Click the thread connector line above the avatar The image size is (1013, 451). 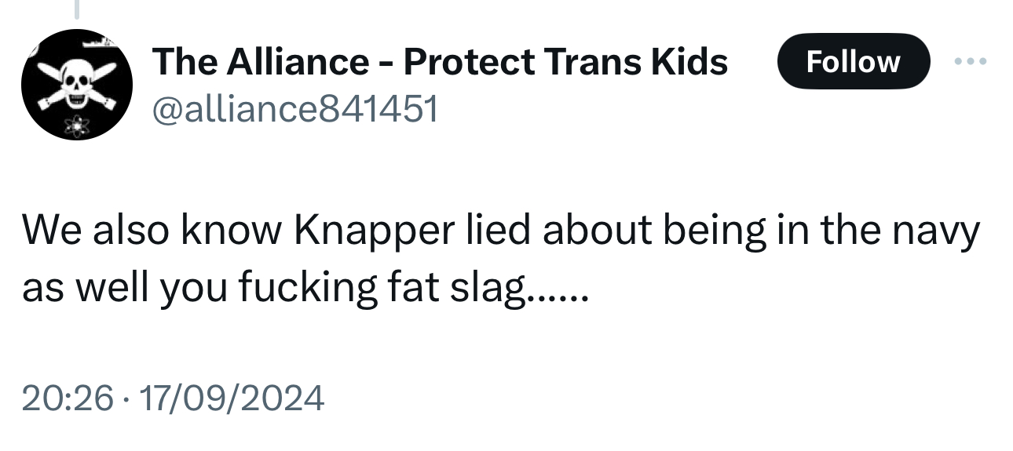point(77,9)
